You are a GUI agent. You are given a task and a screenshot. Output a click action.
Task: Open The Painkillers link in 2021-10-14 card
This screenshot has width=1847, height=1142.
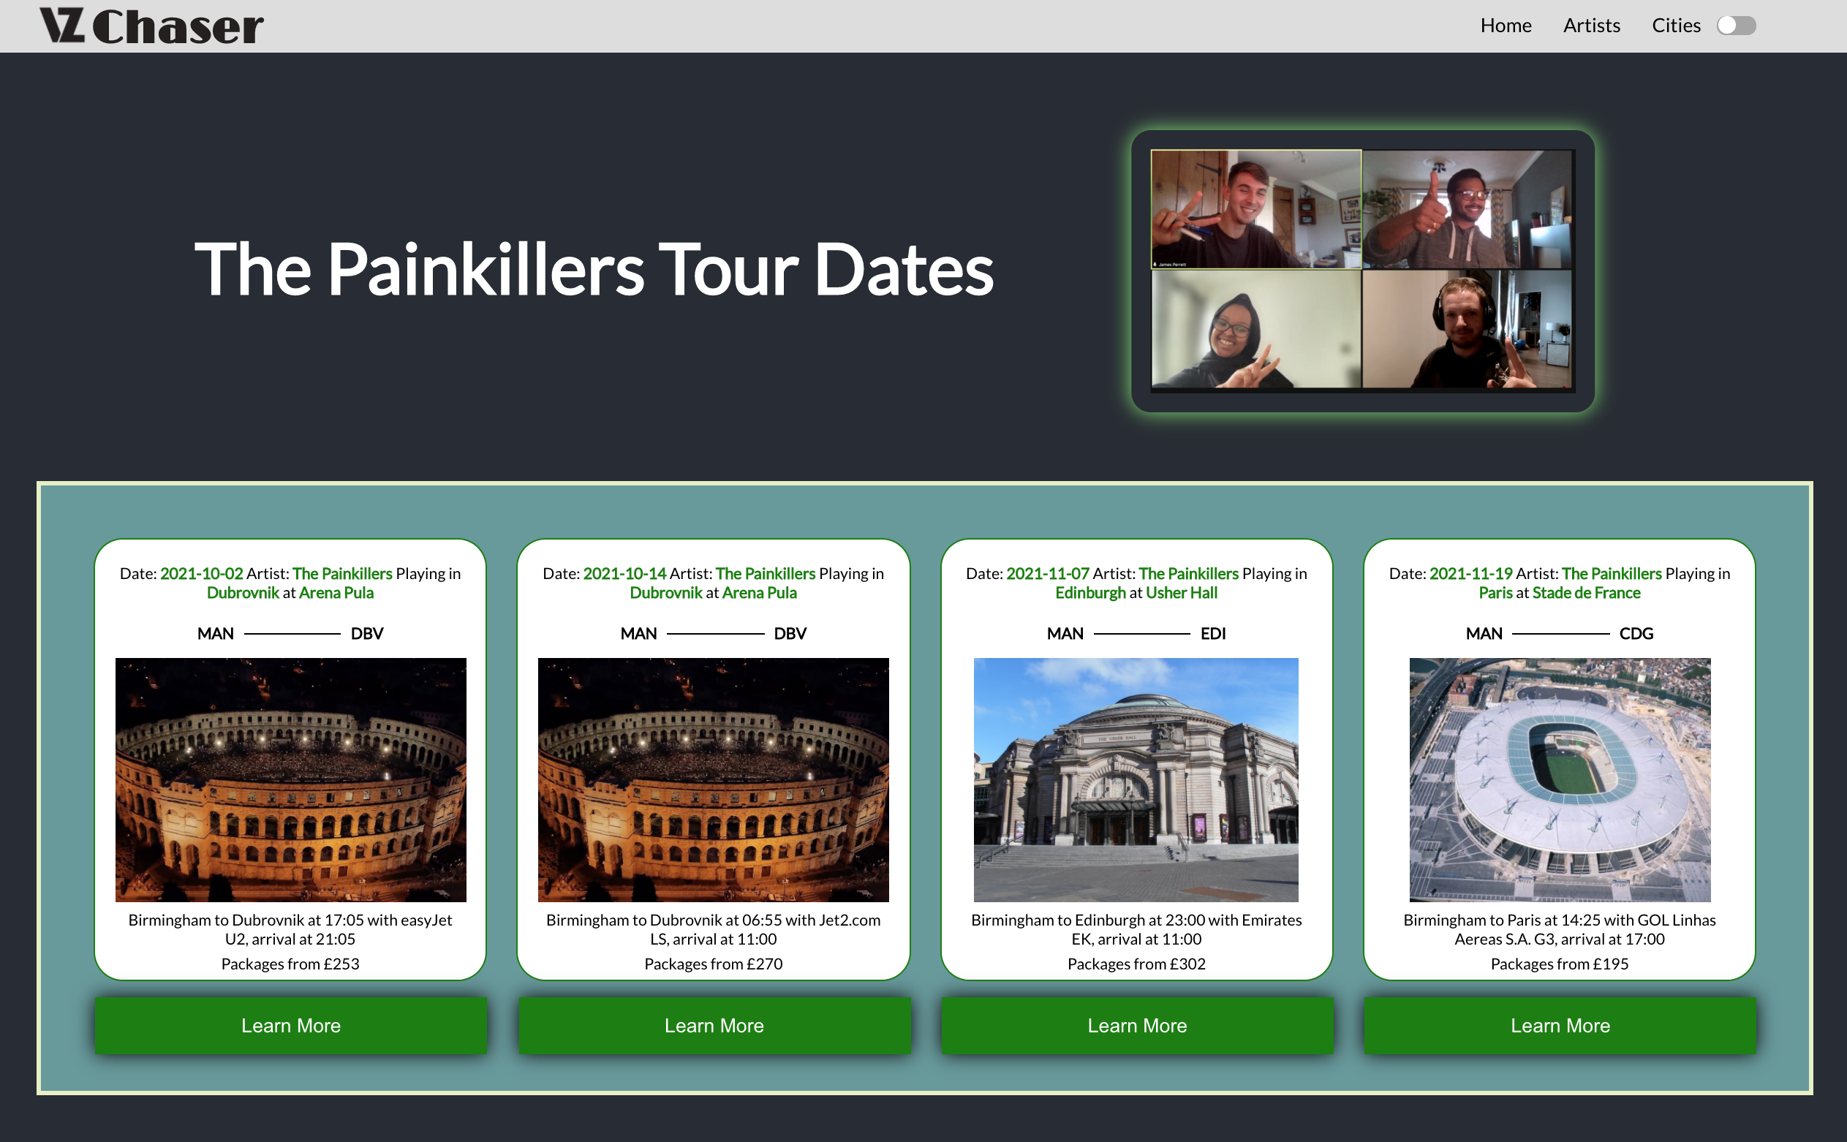pyautogui.click(x=766, y=573)
